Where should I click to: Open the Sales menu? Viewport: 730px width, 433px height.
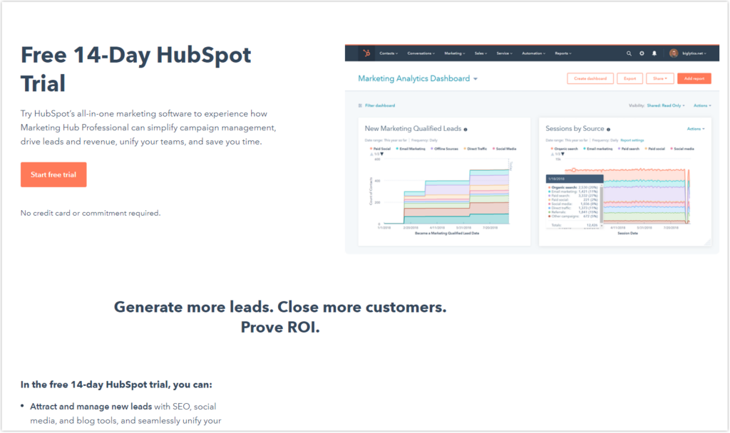coord(481,53)
